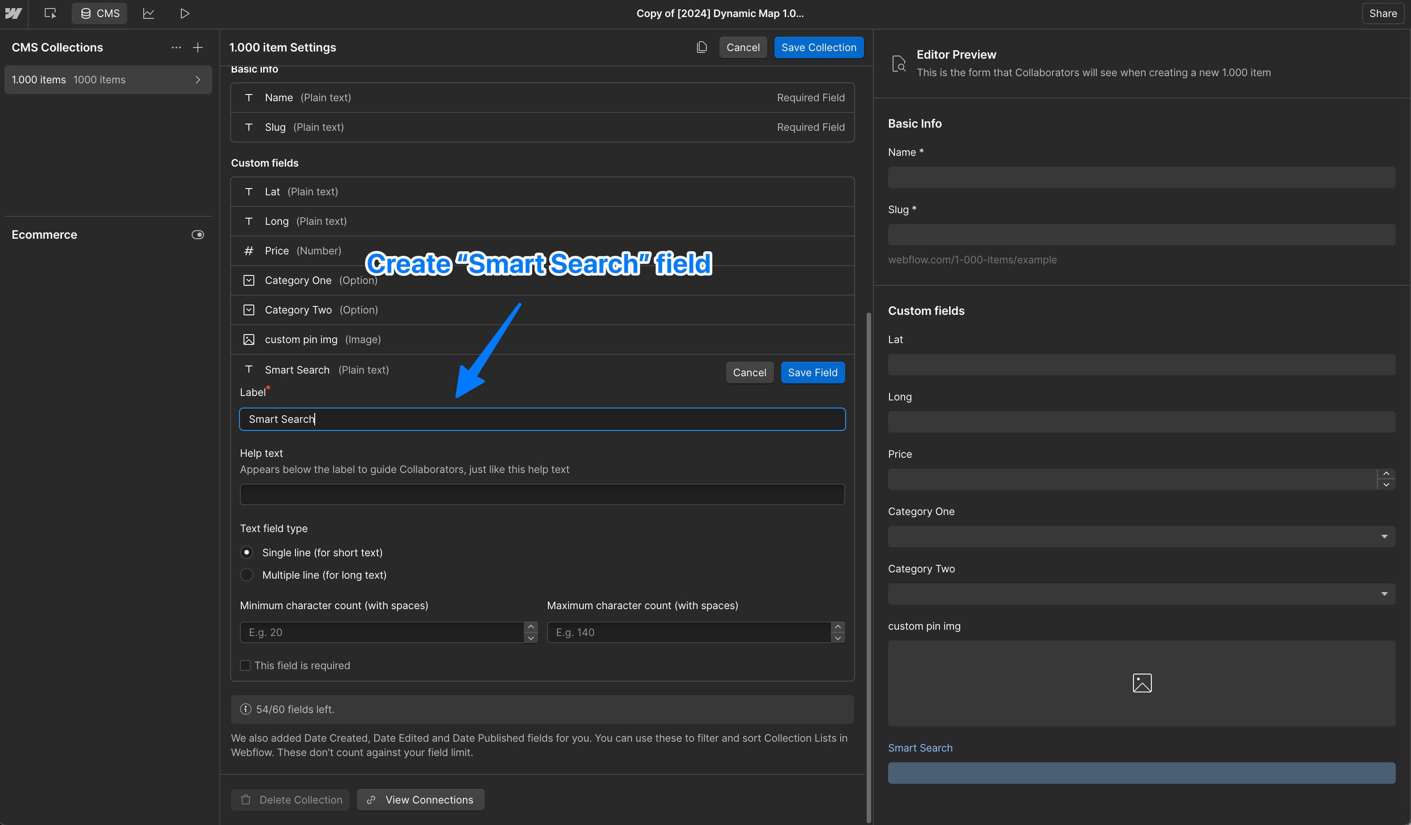Open the preview Category One dropdown
The height and width of the screenshot is (825, 1411).
click(x=1141, y=537)
